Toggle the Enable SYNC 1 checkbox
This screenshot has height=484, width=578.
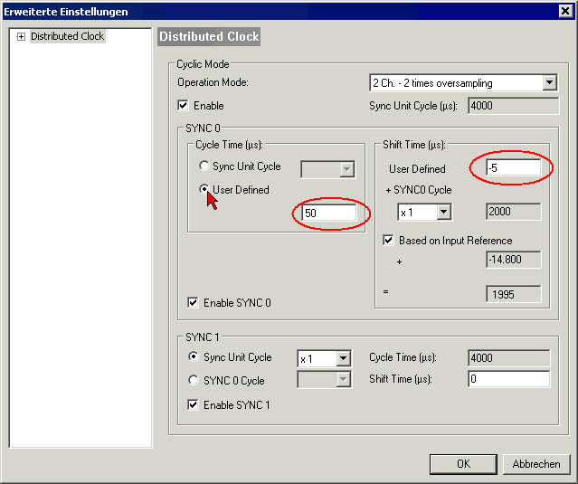pyautogui.click(x=193, y=404)
